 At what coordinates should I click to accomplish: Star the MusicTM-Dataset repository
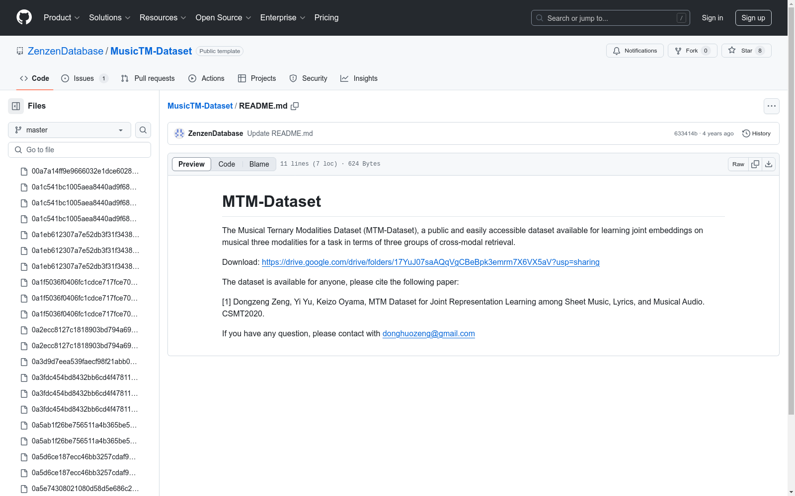746,51
